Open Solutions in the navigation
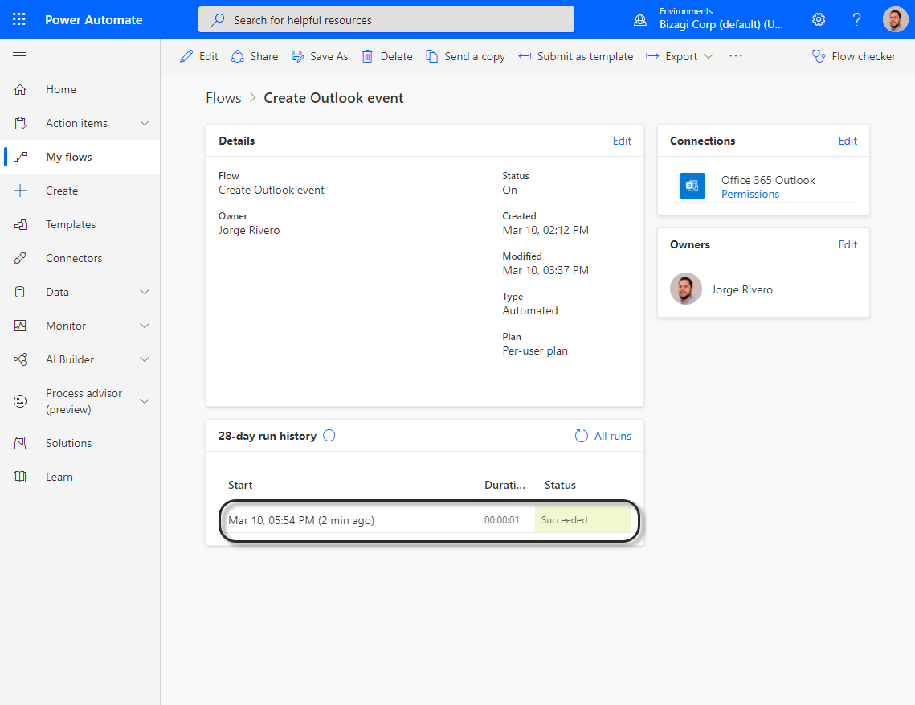The width and height of the screenshot is (915, 705). 69,443
